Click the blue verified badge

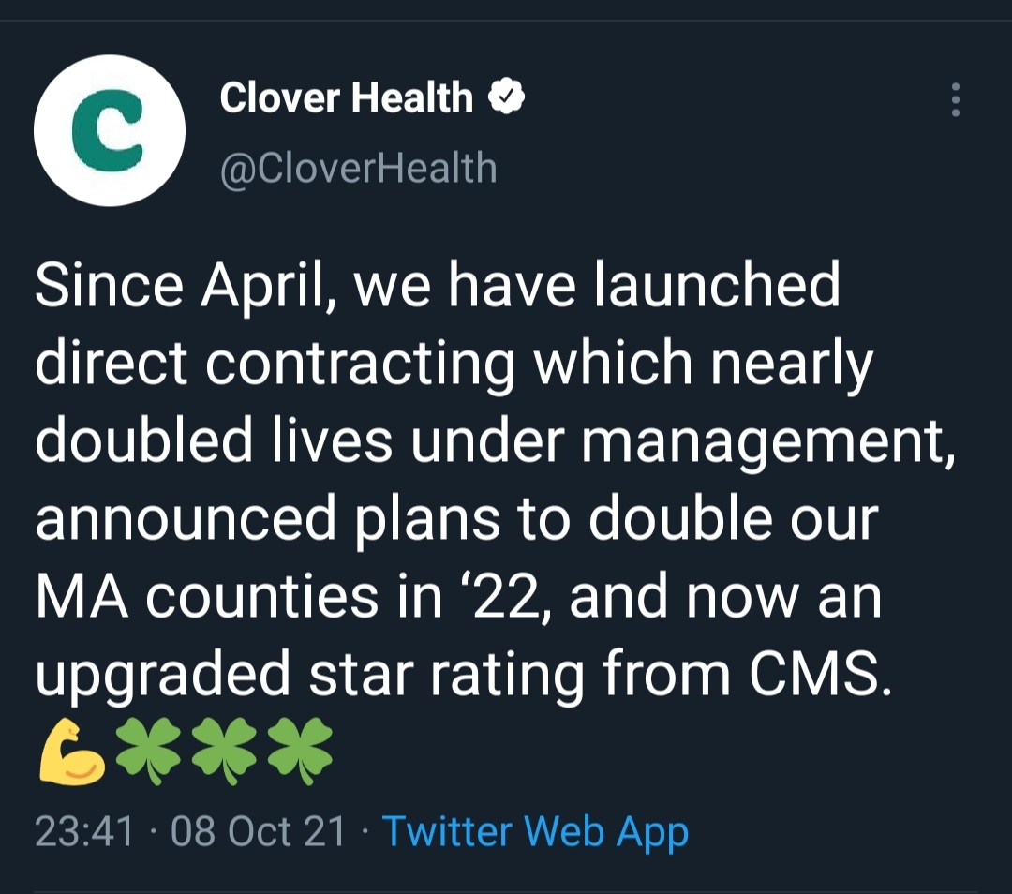click(507, 97)
